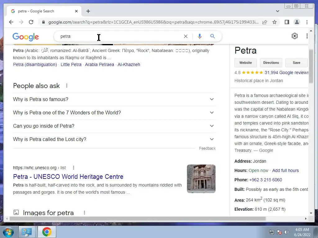Open the volume control in tray
Viewport: 318px width, 238px height.
coord(287,232)
